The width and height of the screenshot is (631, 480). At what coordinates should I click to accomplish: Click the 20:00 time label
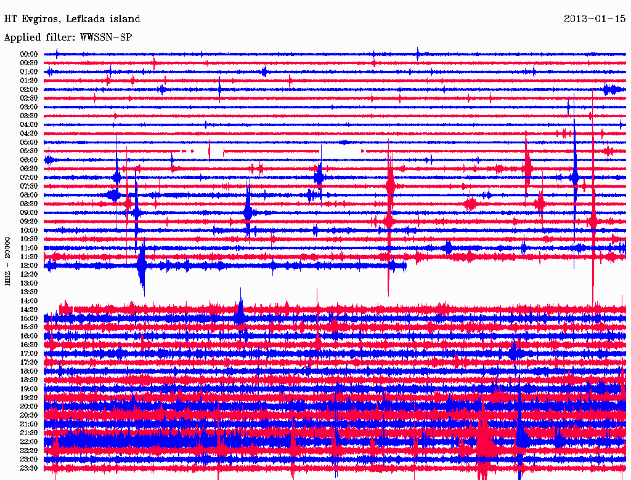(x=29, y=406)
